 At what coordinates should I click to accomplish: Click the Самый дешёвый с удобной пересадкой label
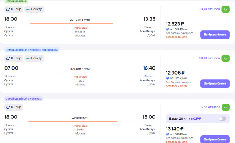[31, 50]
